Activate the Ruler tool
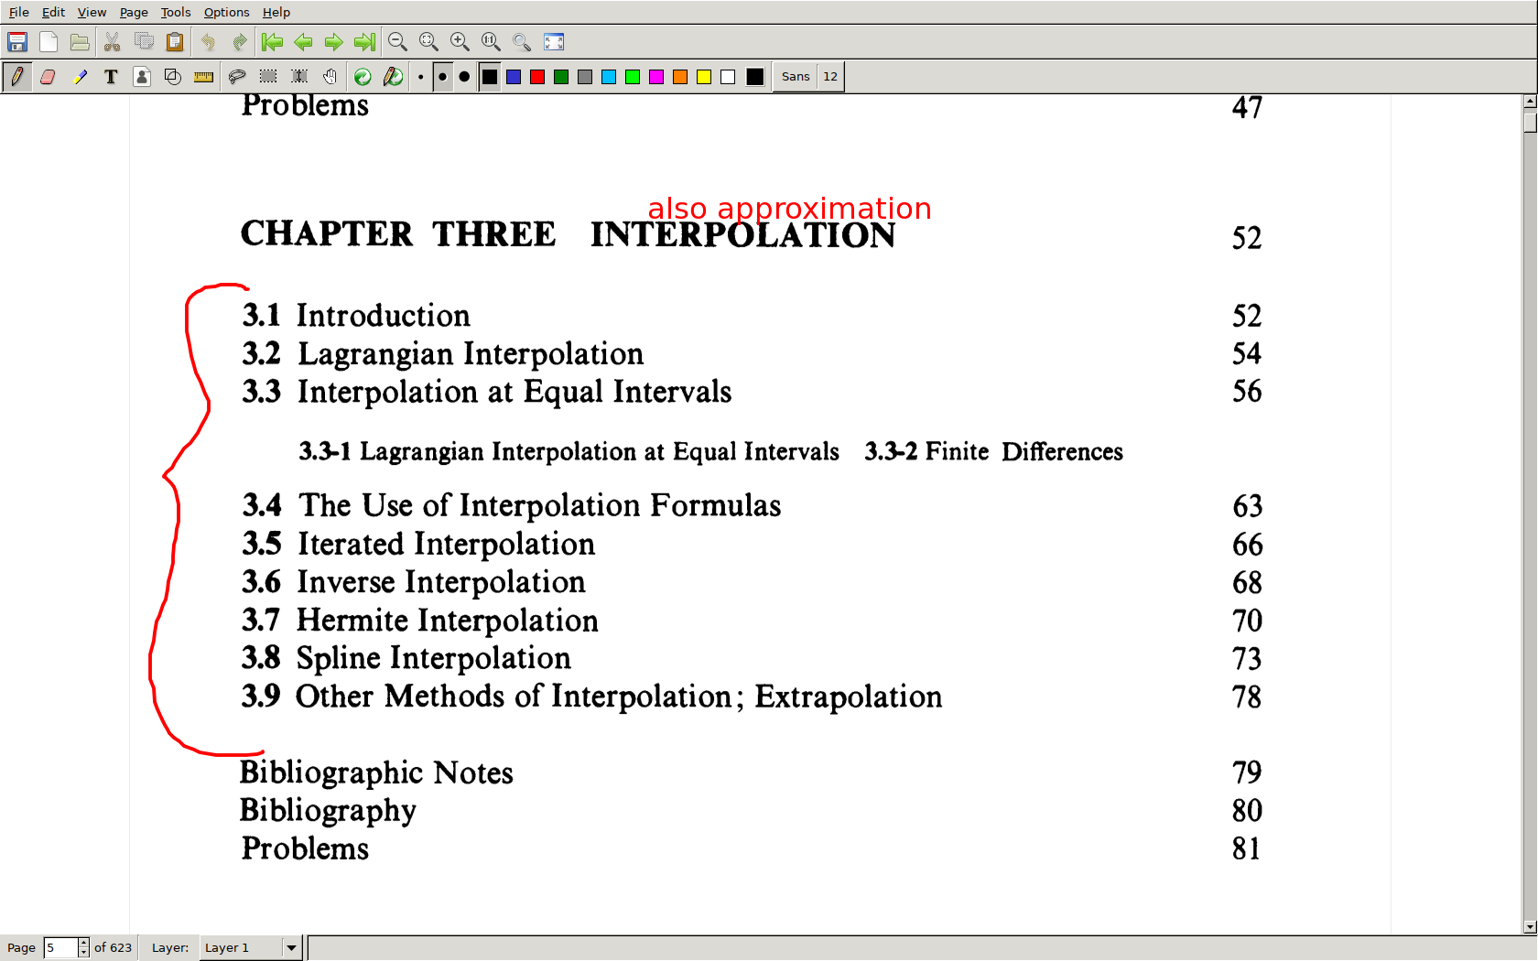This screenshot has width=1538, height=961. [x=203, y=77]
